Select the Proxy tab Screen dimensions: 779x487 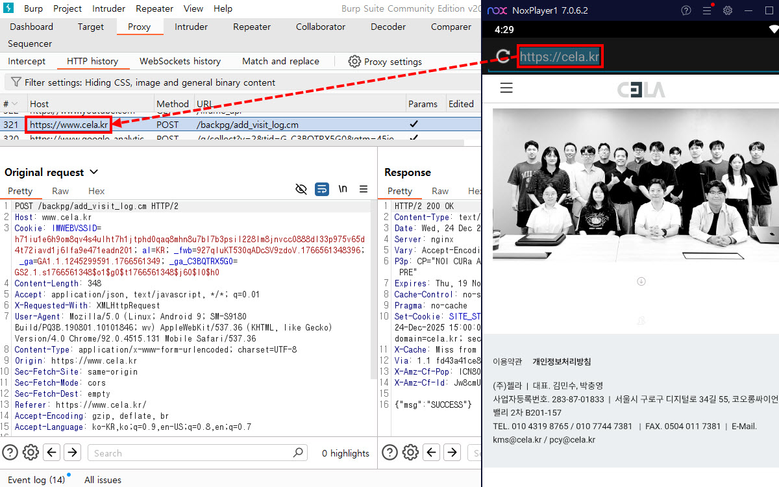pos(139,27)
